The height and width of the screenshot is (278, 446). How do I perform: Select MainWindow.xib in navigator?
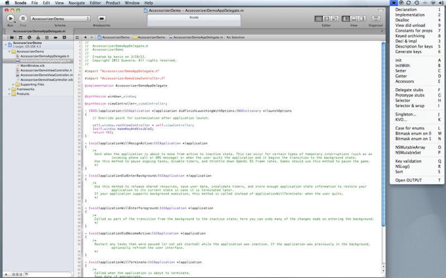click(x=32, y=66)
